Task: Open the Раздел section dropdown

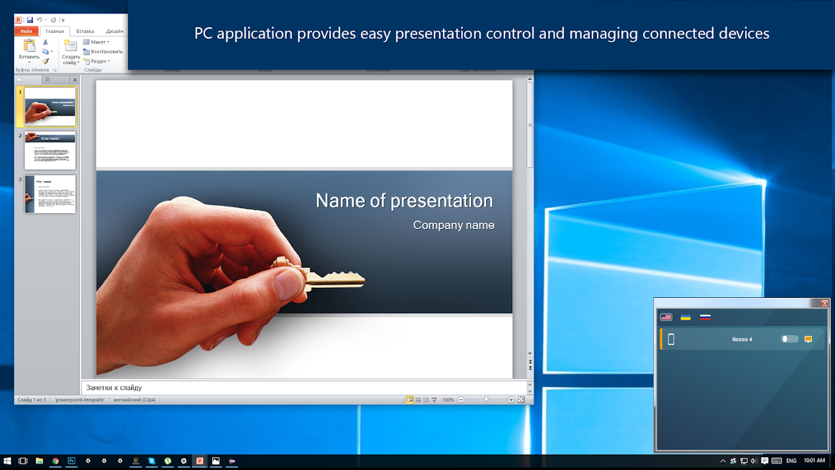Action: pos(96,61)
